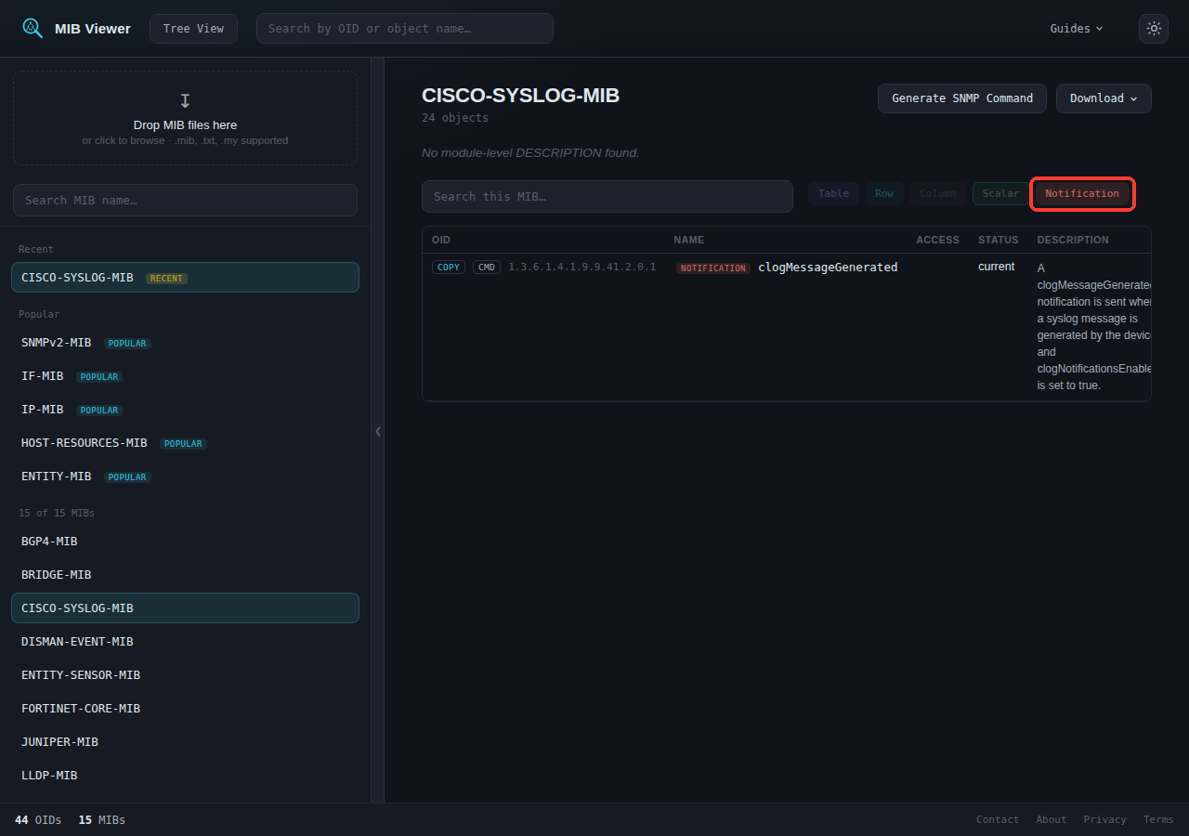Click the Contact footer link
This screenshot has width=1189, height=836.
tap(998, 819)
